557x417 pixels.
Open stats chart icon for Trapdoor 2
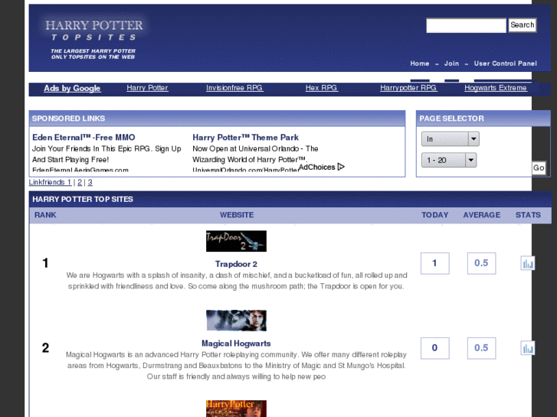coord(528,263)
